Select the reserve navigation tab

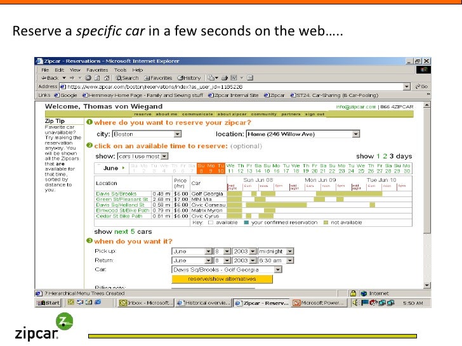point(143,114)
